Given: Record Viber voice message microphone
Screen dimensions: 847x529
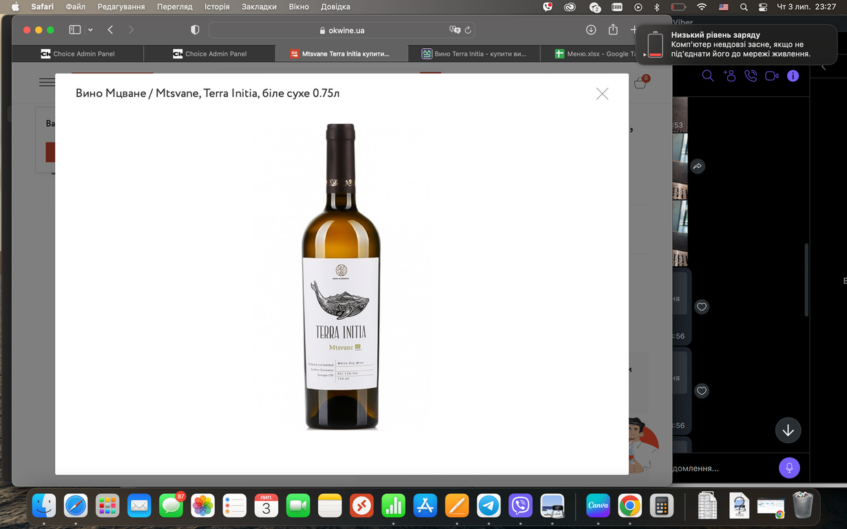Looking at the screenshot, I should (x=789, y=468).
